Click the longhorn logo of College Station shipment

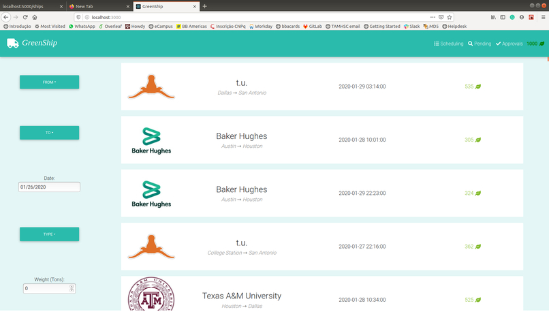point(151,247)
